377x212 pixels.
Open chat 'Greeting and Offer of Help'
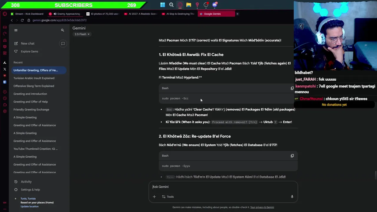(x=31, y=102)
